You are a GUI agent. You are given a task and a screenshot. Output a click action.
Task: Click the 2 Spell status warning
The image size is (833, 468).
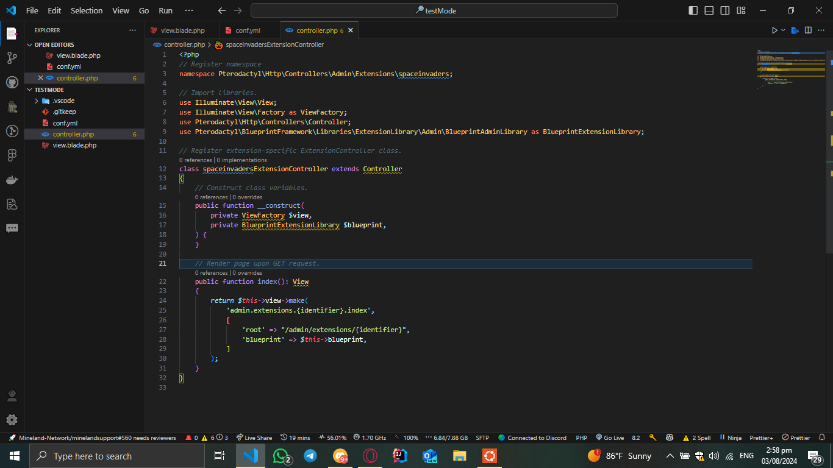pyautogui.click(x=696, y=438)
